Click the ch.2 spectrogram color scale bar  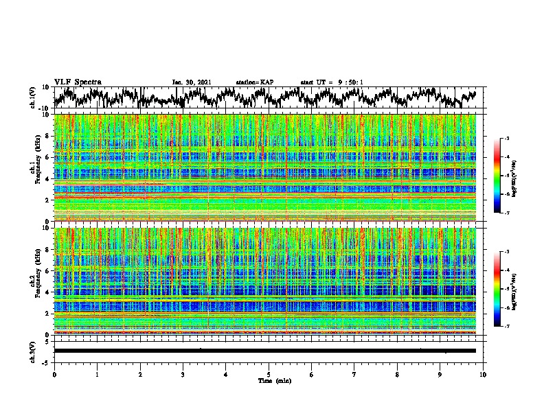pos(497,289)
